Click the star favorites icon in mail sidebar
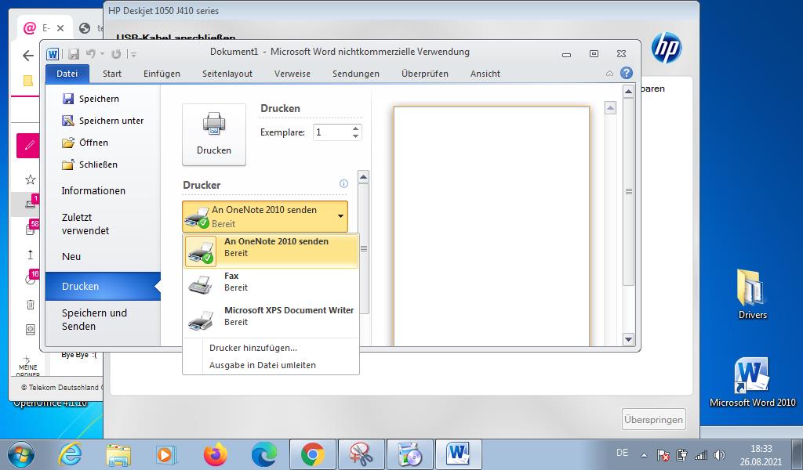The width and height of the screenshot is (803, 470). [x=31, y=179]
